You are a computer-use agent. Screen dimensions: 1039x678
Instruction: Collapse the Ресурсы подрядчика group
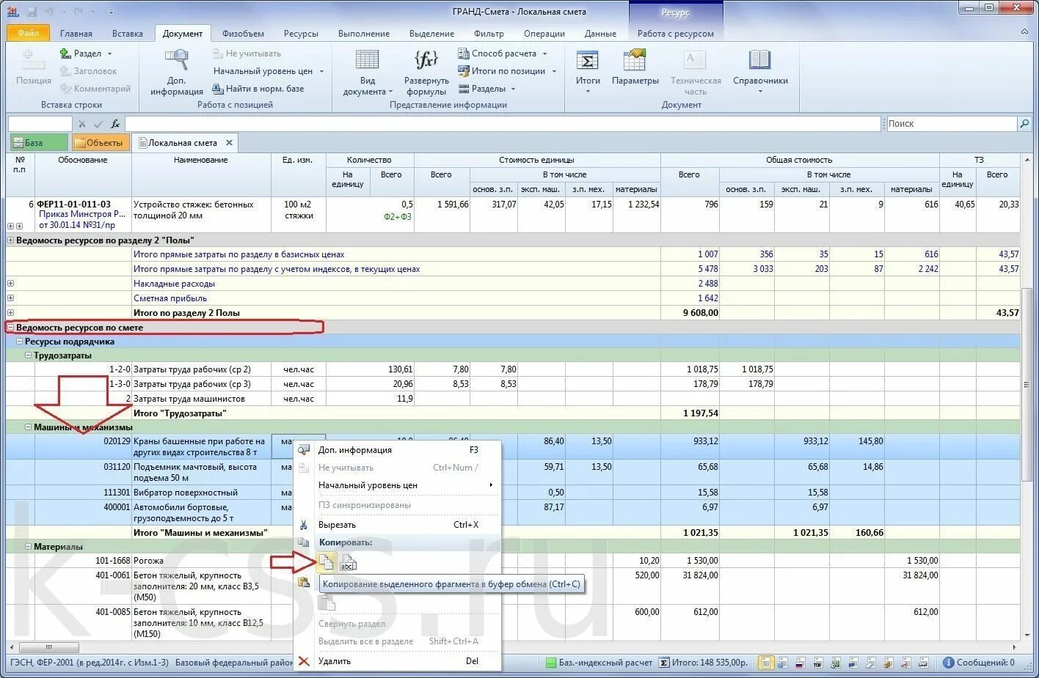click(20, 342)
